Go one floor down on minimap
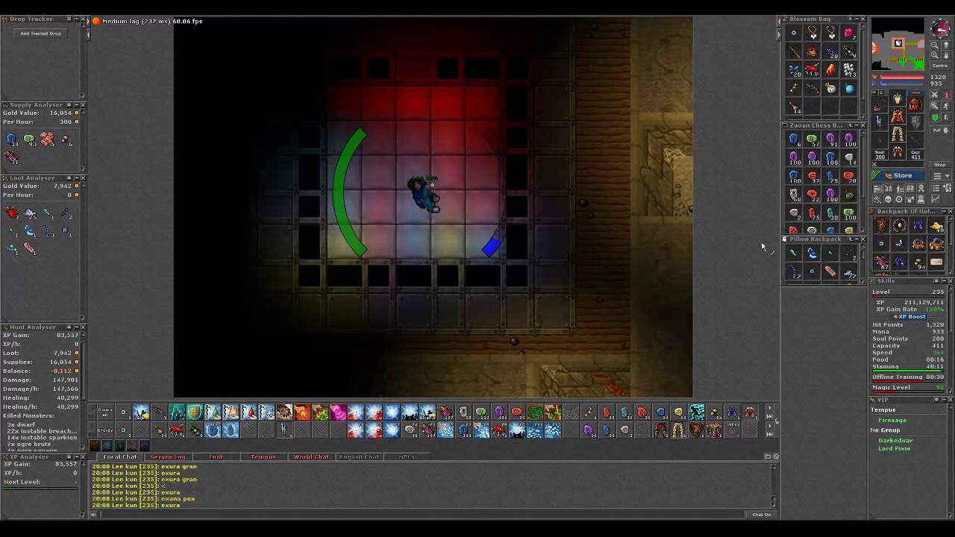 point(946,55)
